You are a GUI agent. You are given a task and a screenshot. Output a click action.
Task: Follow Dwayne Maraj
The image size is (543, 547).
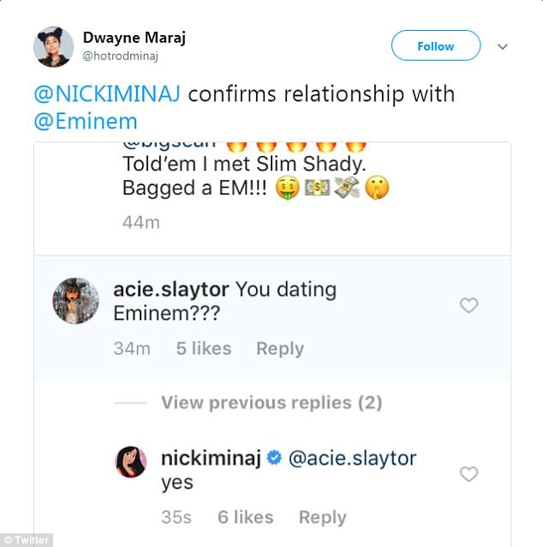coord(435,46)
